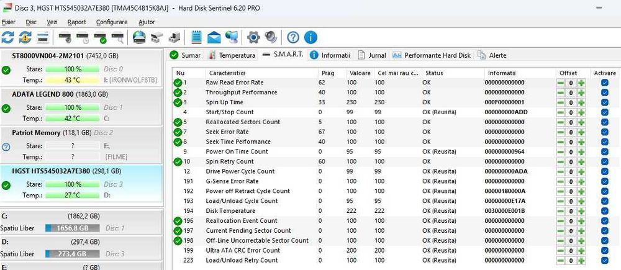
Task: Click the blue info toolbar icon
Action: click(x=310, y=38)
